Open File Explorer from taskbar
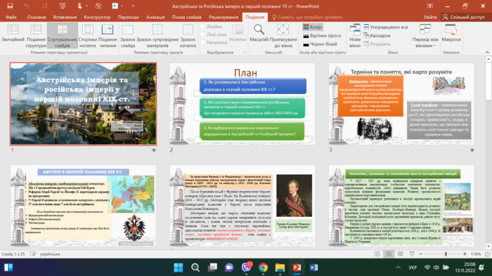This screenshot has height=276, width=492. [x=280, y=268]
